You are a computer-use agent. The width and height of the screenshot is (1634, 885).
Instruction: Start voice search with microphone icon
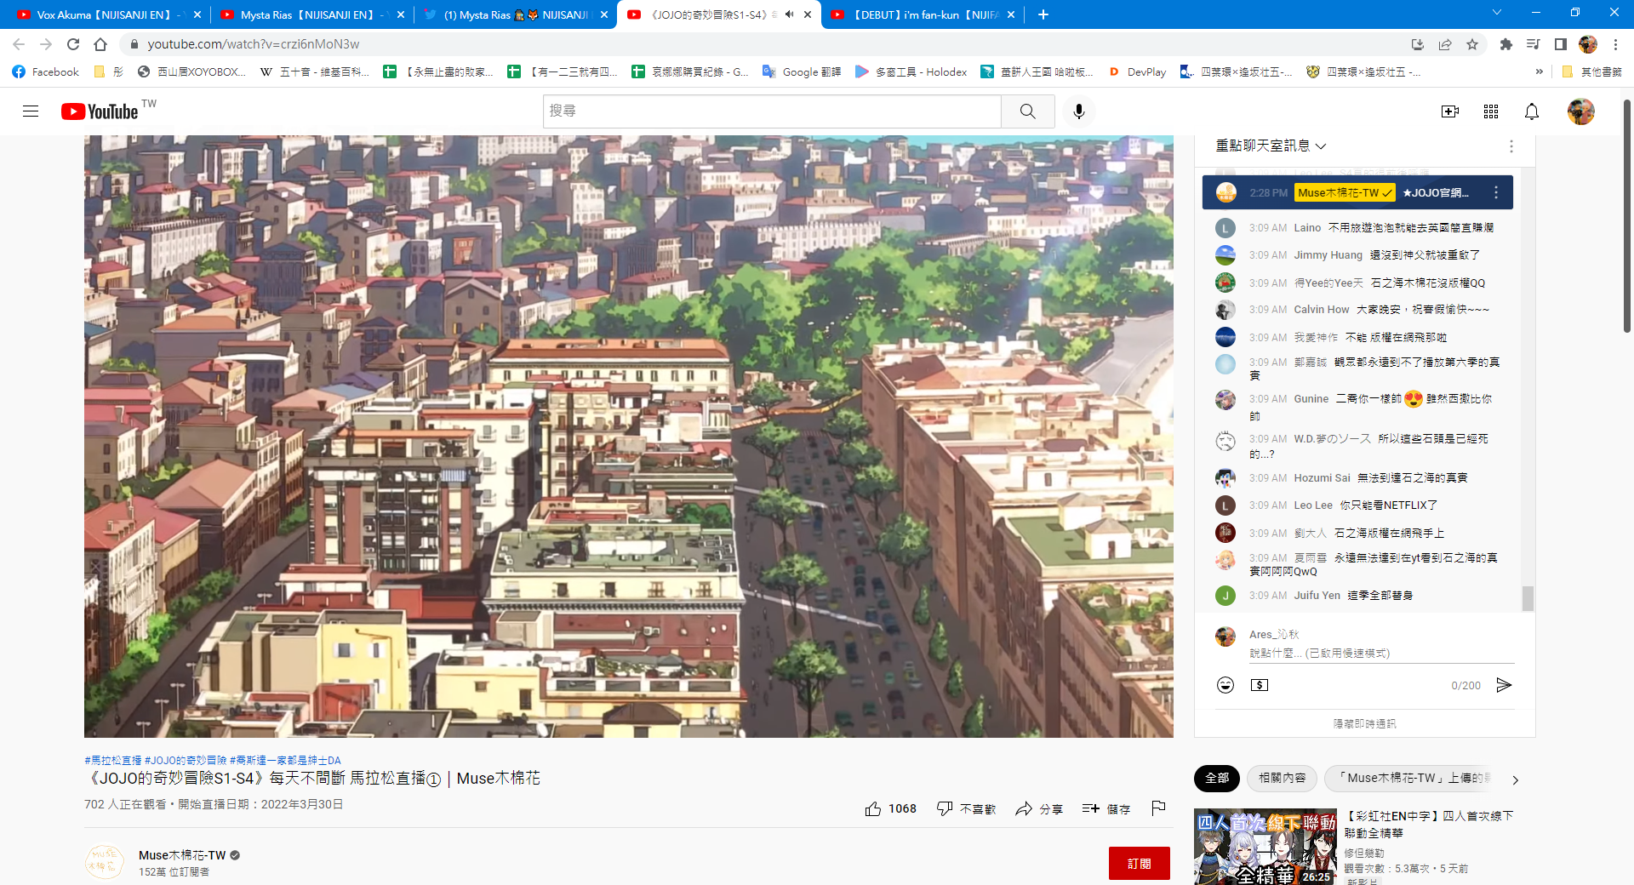click(1079, 111)
